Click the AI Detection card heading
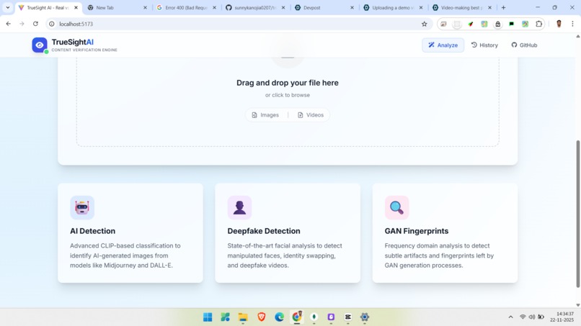 click(93, 231)
